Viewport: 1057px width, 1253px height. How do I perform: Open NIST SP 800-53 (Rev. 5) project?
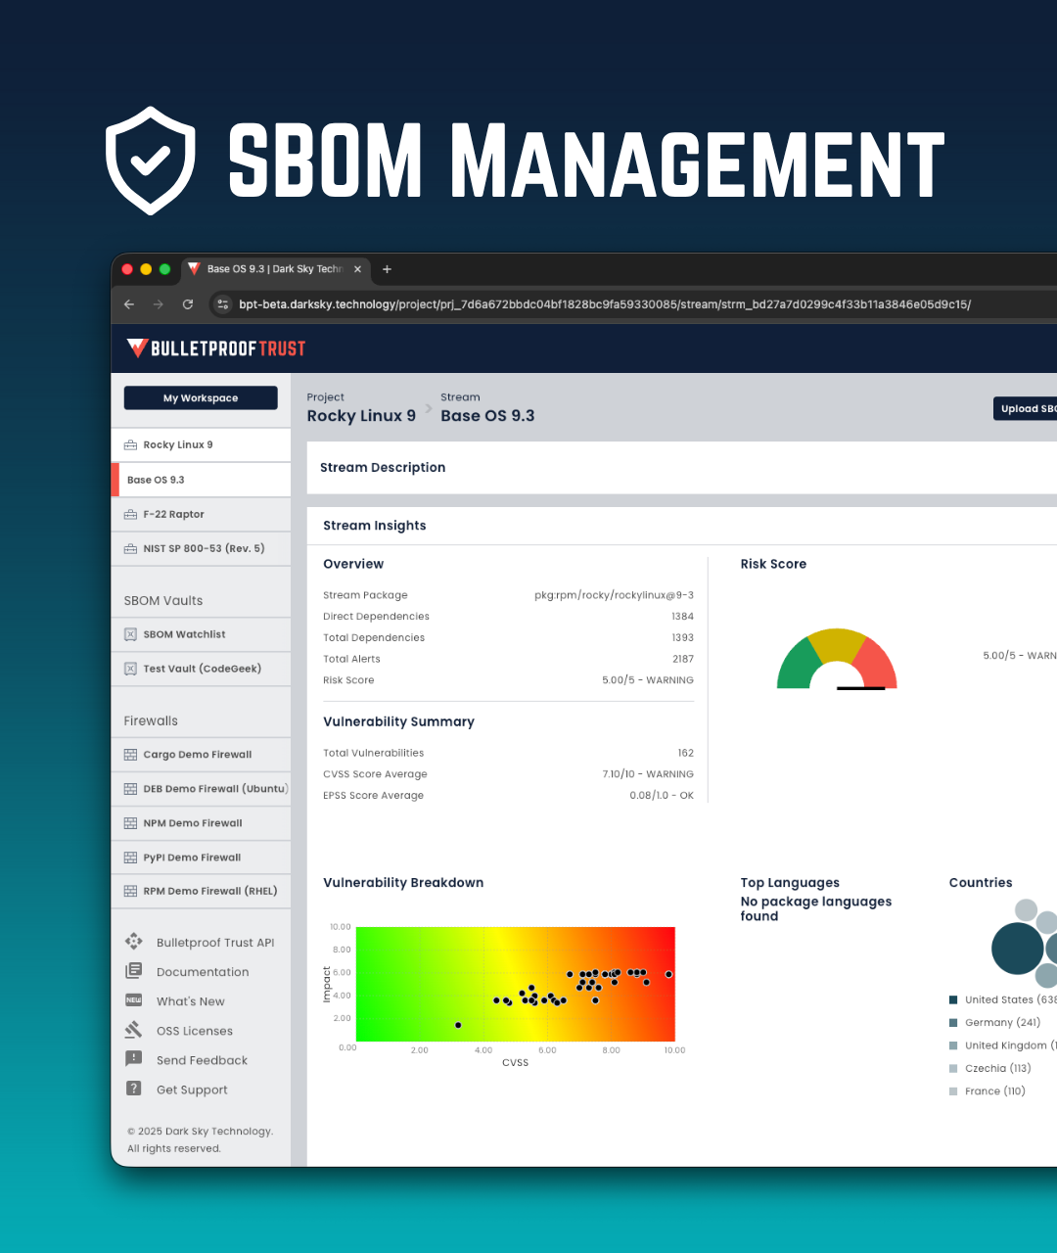point(201,548)
